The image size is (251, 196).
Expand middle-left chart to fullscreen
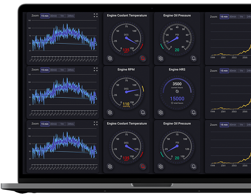click(x=96, y=69)
